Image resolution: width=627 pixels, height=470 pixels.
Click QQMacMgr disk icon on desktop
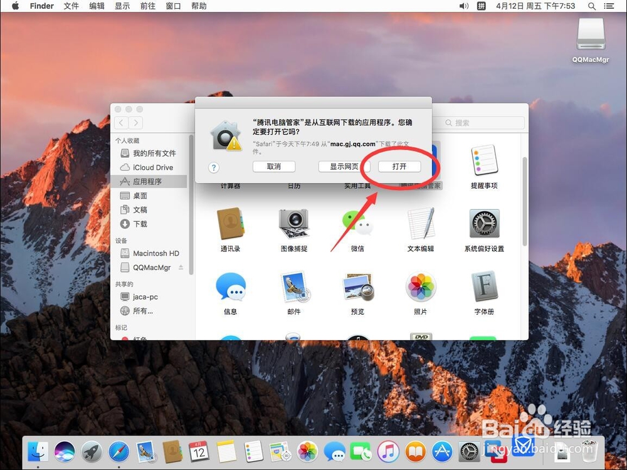point(591,35)
